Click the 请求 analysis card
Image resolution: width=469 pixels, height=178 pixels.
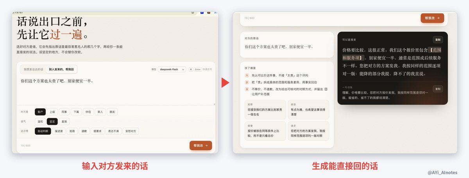pos(309,132)
